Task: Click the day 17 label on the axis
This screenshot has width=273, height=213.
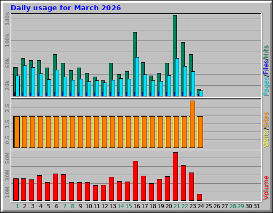Action: [x=144, y=206]
